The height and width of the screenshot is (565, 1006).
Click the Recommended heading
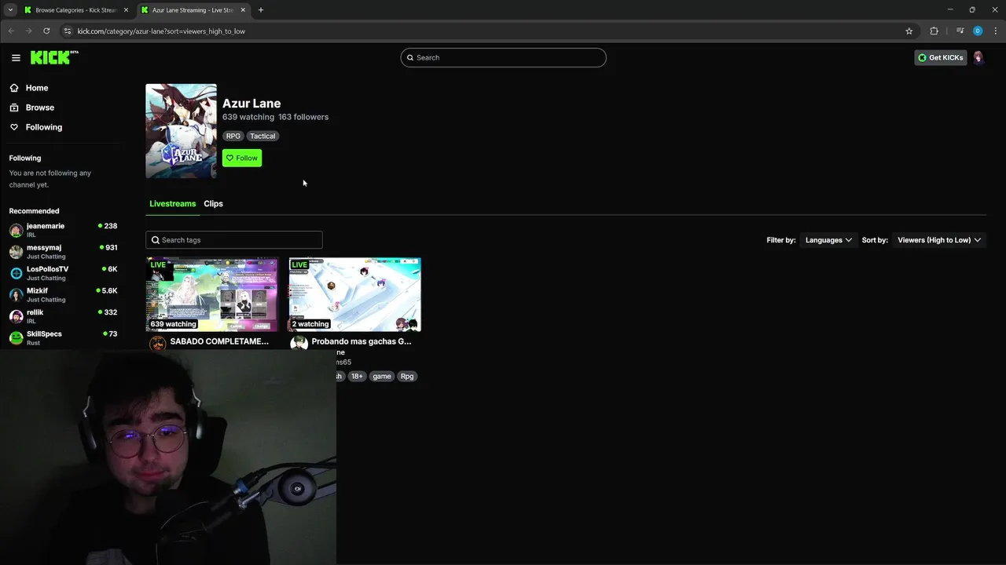point(34,211)
